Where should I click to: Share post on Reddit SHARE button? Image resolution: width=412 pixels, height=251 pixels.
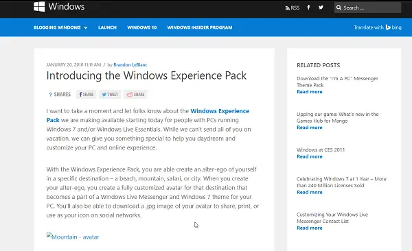click(x=135, y=94)
